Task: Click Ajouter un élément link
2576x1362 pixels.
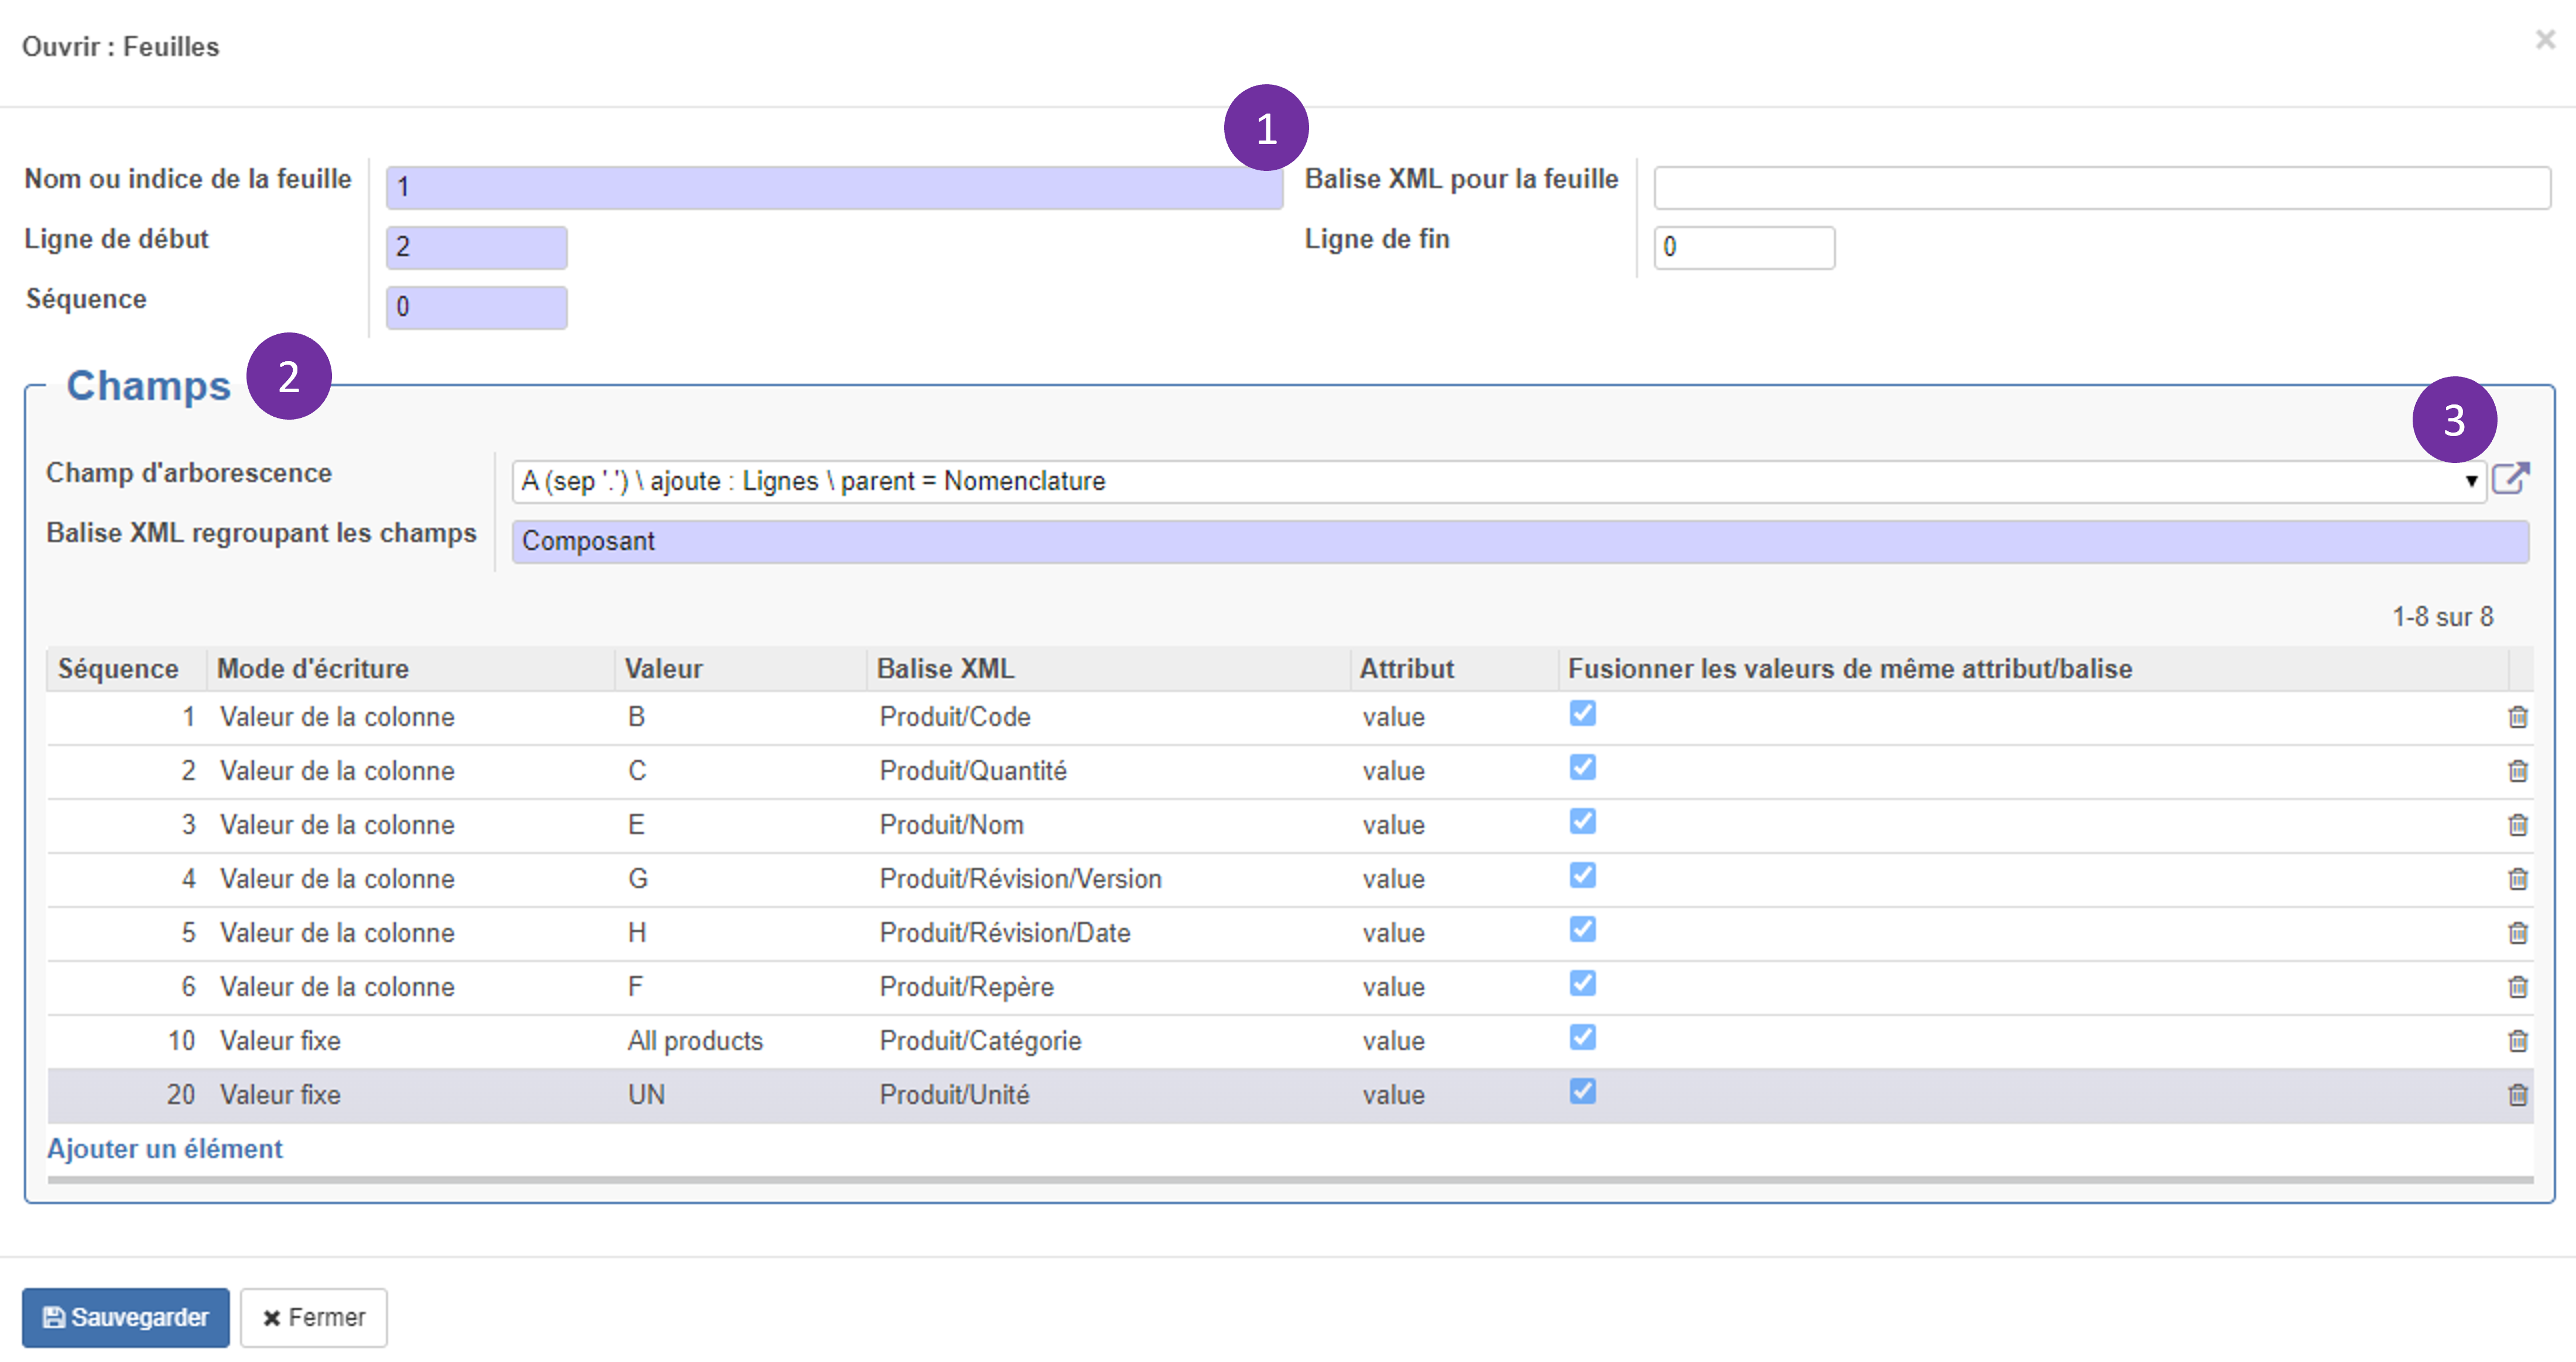Action: point(165,1148)
